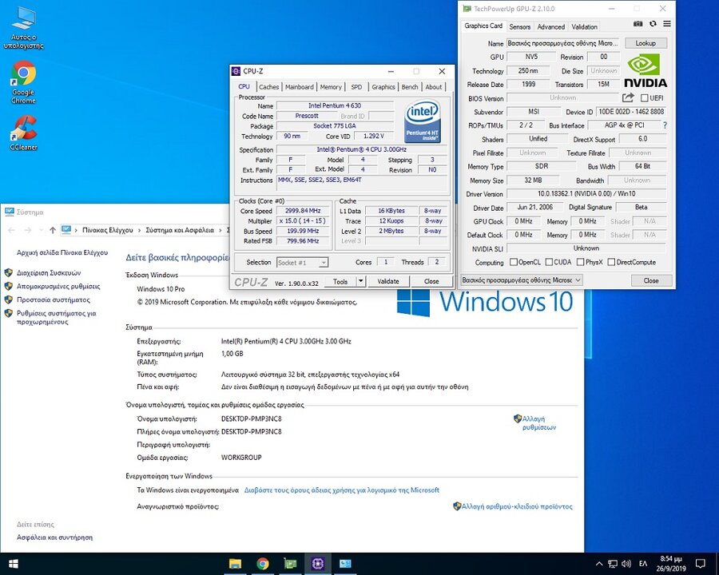This screenshot has height=575, width=719.
Task: Open the Advanced tab in GPU-Z
Action: 550,26
